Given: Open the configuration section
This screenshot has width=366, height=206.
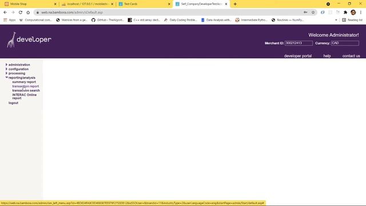Looking at the screenshot, I should [x=18, y=69].
